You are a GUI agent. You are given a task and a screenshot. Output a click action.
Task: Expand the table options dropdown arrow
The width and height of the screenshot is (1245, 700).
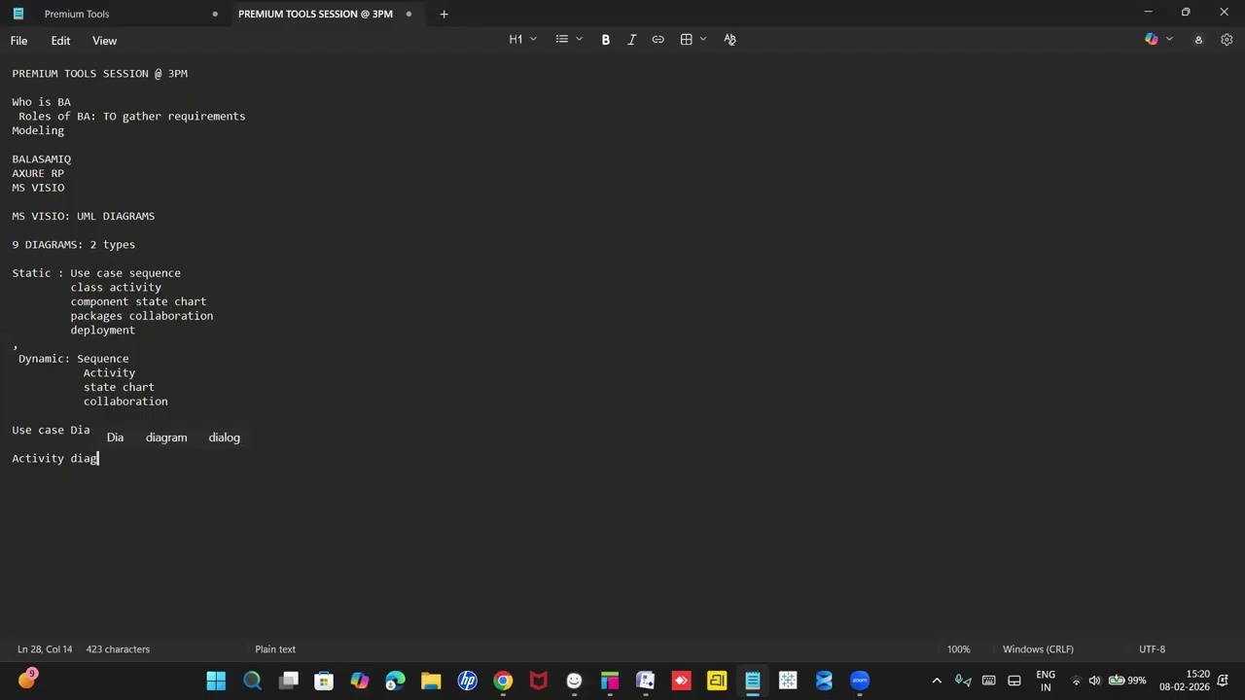point(703,40)
